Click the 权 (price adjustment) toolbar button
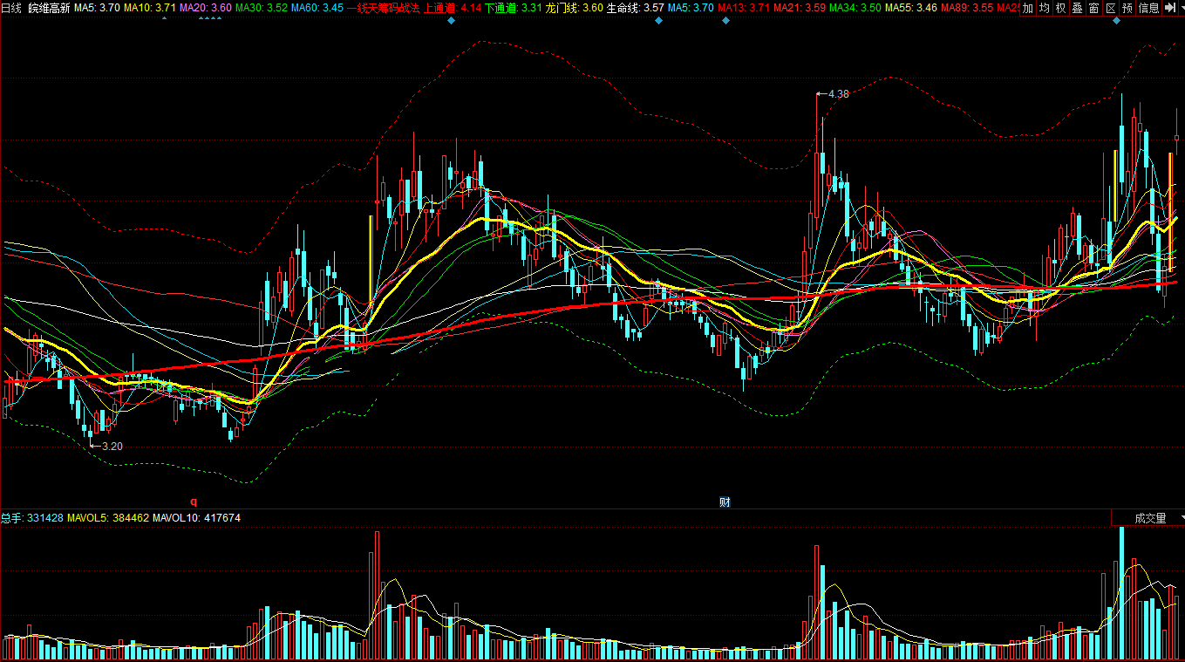Screen dimensions: 1185x662 [x=1061, y=8]
